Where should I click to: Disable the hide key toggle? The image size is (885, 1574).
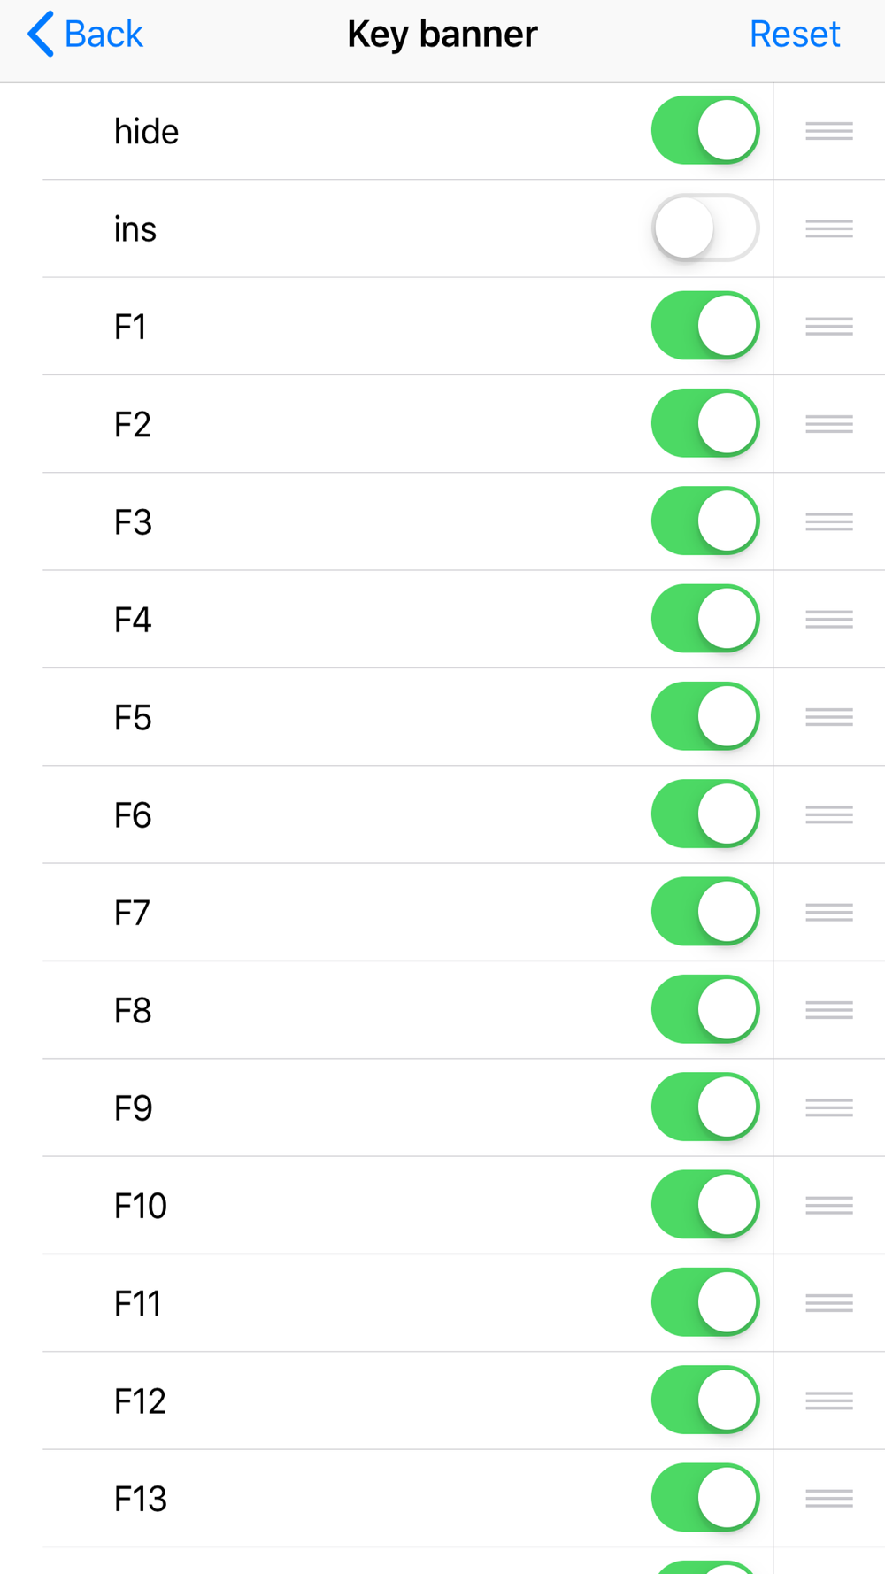pos(705,130)
